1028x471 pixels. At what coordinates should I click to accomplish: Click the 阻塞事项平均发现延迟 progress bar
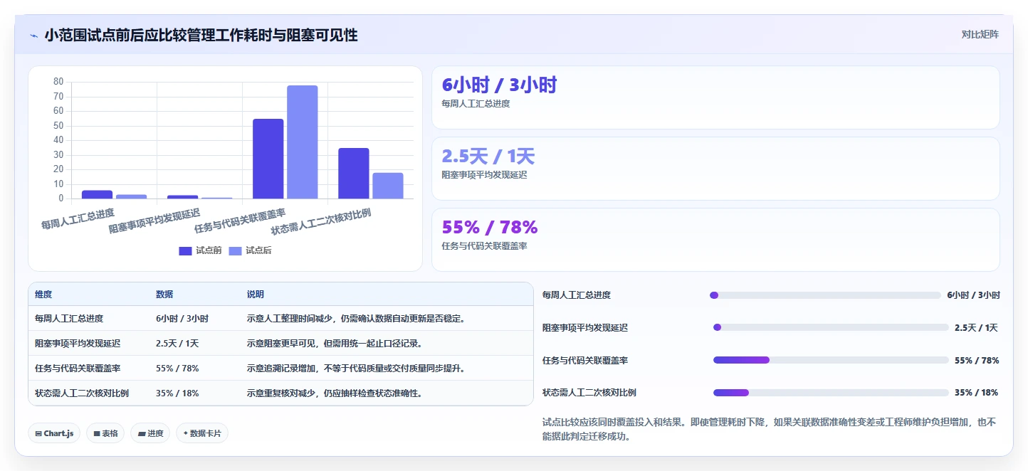click(x=831, y=327)
